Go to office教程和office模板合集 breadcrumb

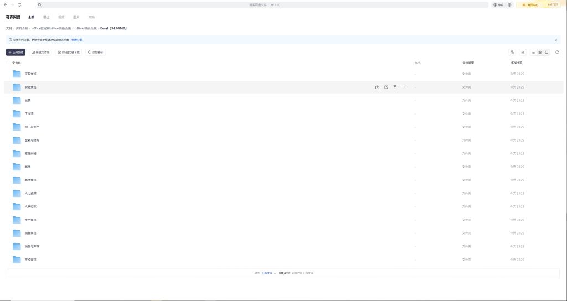pyautogui.click(x=51, y=28)
